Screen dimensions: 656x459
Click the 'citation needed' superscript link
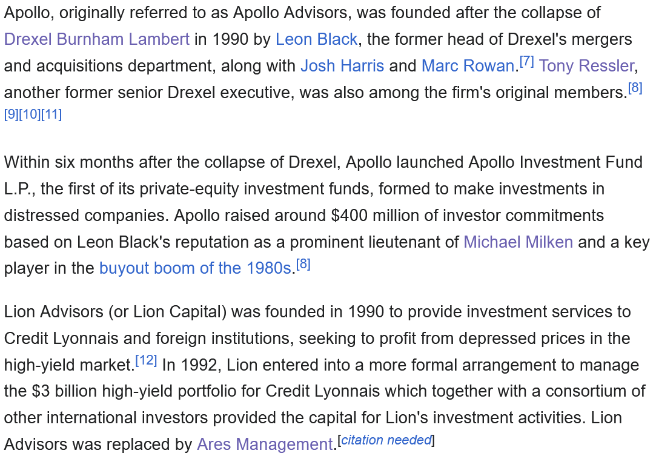click(x=386, y=440)
